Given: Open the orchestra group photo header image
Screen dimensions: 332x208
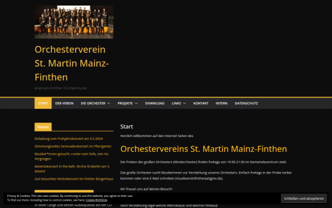Looking at the screenshot, I should pos(74,22).
